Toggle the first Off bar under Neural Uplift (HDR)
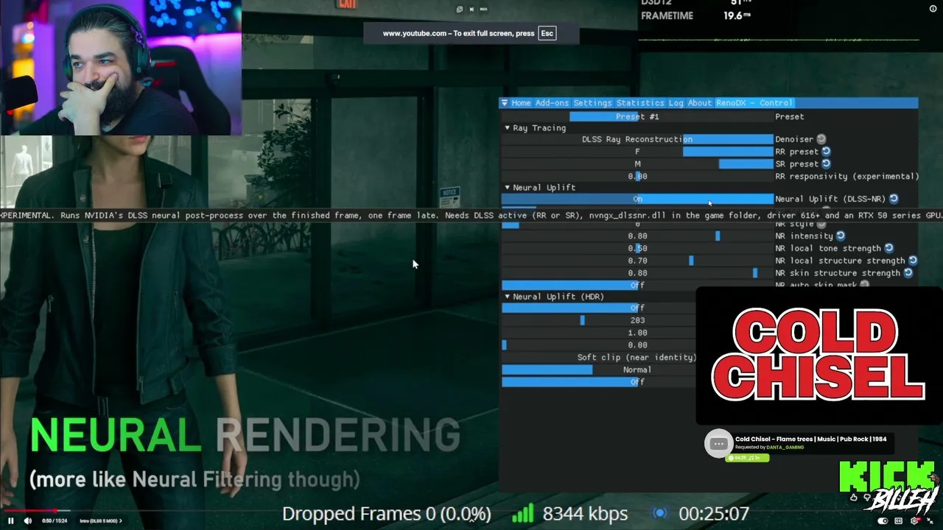This screenshot has width=943, height=530. click(x=598, y=308)
